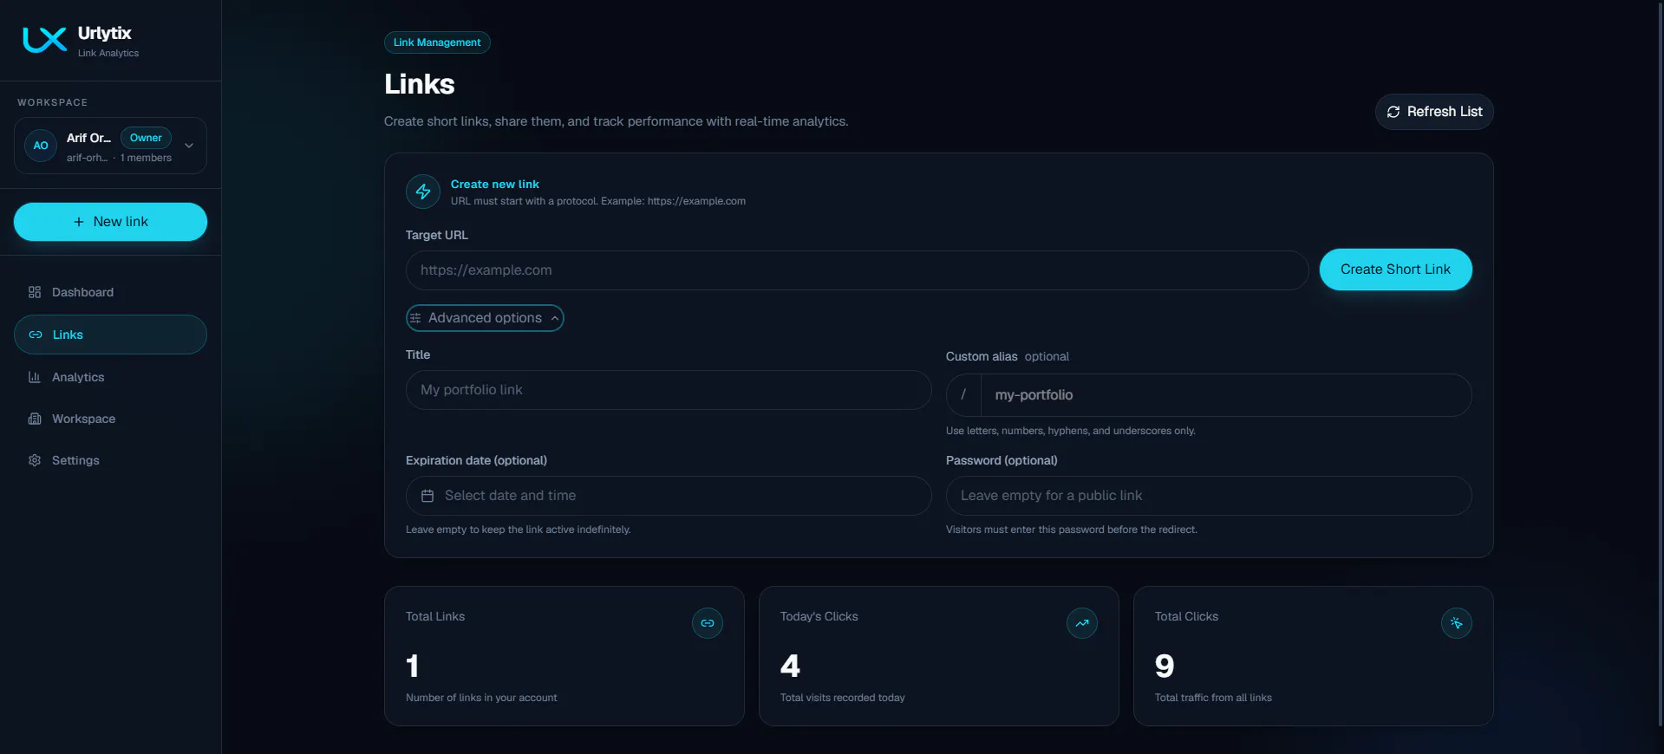
Task: Focus the Password input field
Action: tap(1209, 496)
